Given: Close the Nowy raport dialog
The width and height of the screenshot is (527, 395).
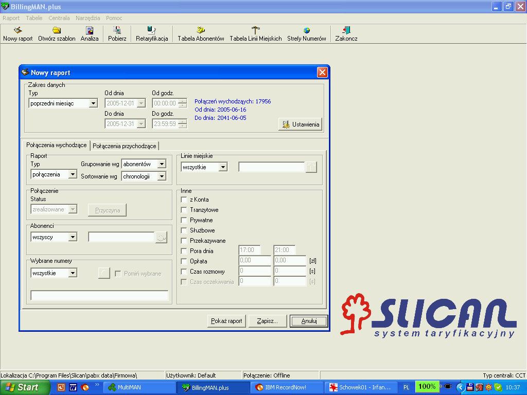Looking at the screenshot, I should coord(322,72).
